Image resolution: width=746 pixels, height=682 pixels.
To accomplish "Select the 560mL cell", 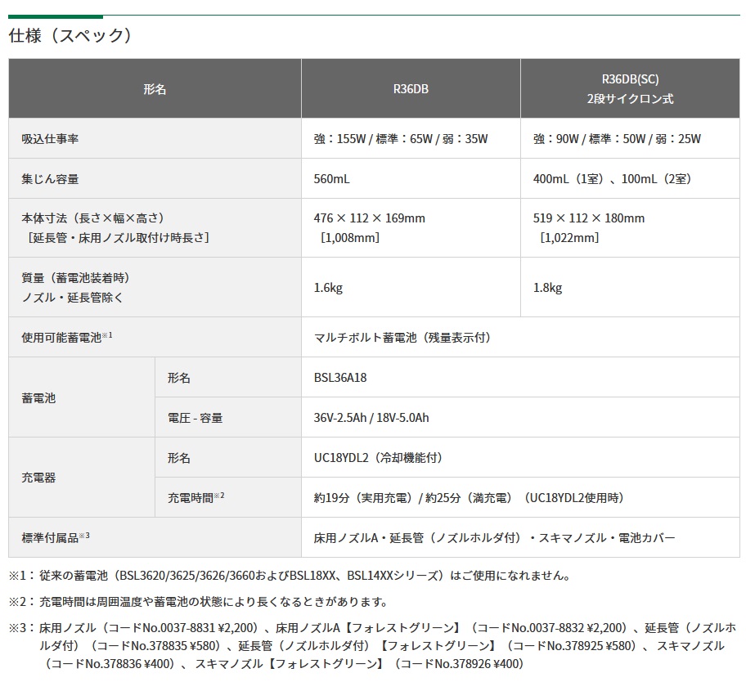I will 411,179.
